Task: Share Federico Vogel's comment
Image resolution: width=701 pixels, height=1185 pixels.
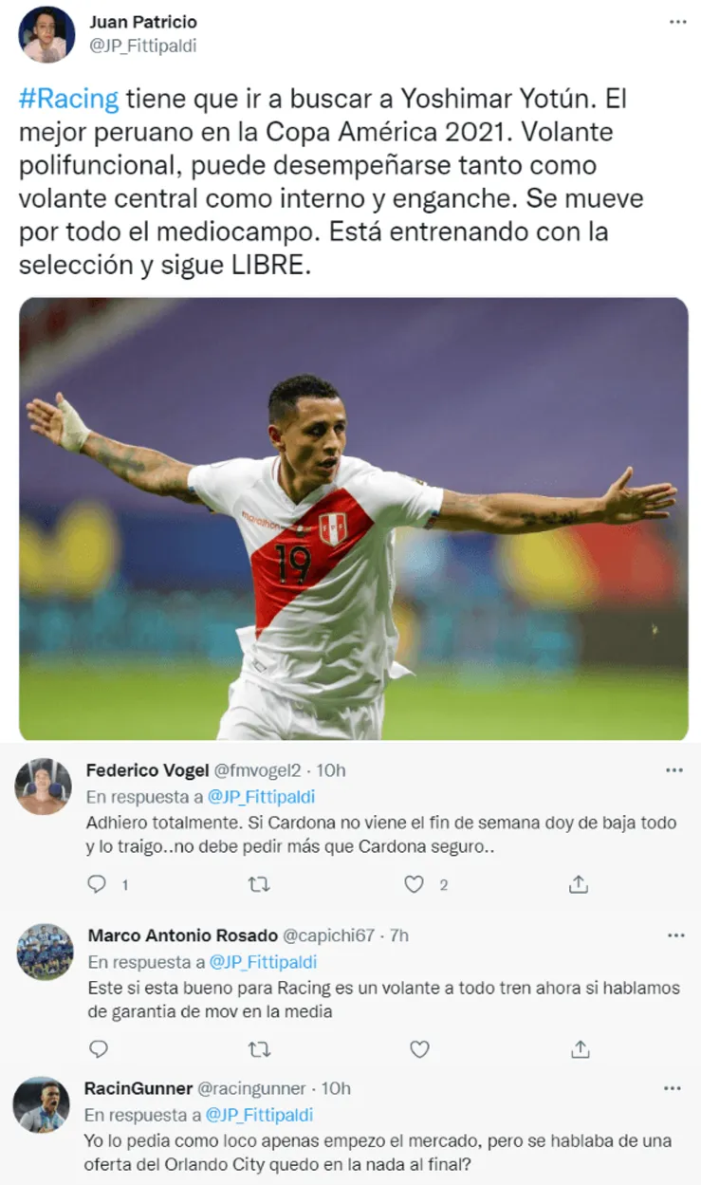Action: [579, 884]
